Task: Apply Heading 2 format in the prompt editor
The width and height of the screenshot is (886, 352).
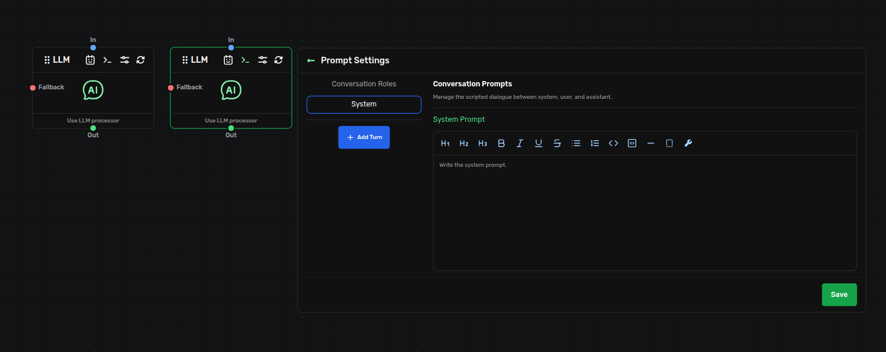Action: [x=464, y=143]
